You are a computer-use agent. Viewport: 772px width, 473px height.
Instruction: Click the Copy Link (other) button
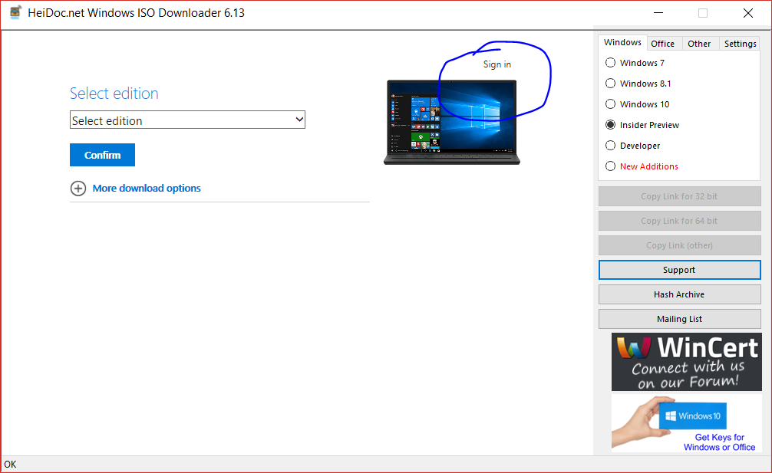click(x=679, y=245)
